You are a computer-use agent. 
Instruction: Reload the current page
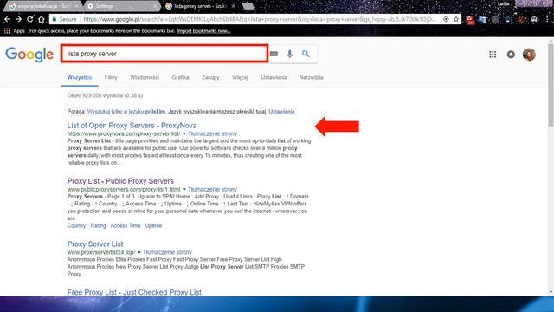click(x=30, y=19)
